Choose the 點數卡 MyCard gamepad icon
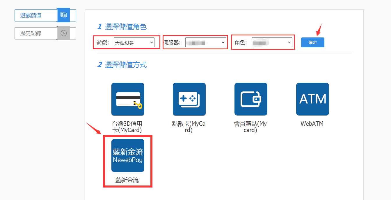The height and width of the screenshot is (200, 391). click(189, 99)
